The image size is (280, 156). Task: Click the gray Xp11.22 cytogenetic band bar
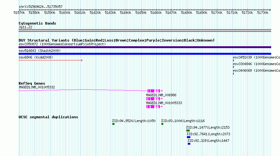[x=145, y=31]
